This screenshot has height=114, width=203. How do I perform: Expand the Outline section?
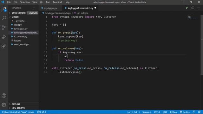(x=16, y=104)
